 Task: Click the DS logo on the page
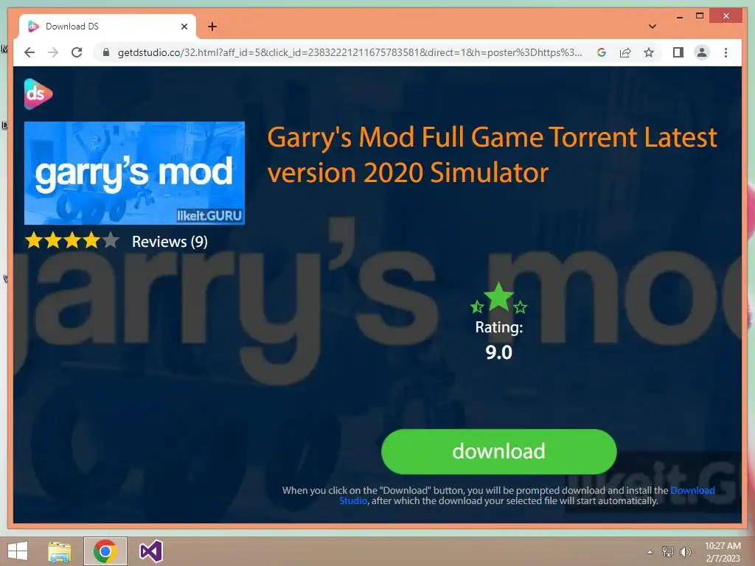[38, 94]
